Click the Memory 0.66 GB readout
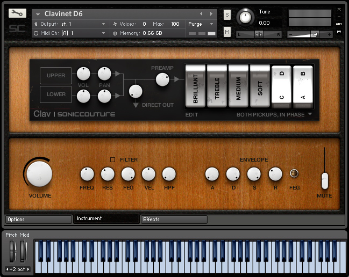Viewport: 349px width, 277px height. [x=141, y=33]
